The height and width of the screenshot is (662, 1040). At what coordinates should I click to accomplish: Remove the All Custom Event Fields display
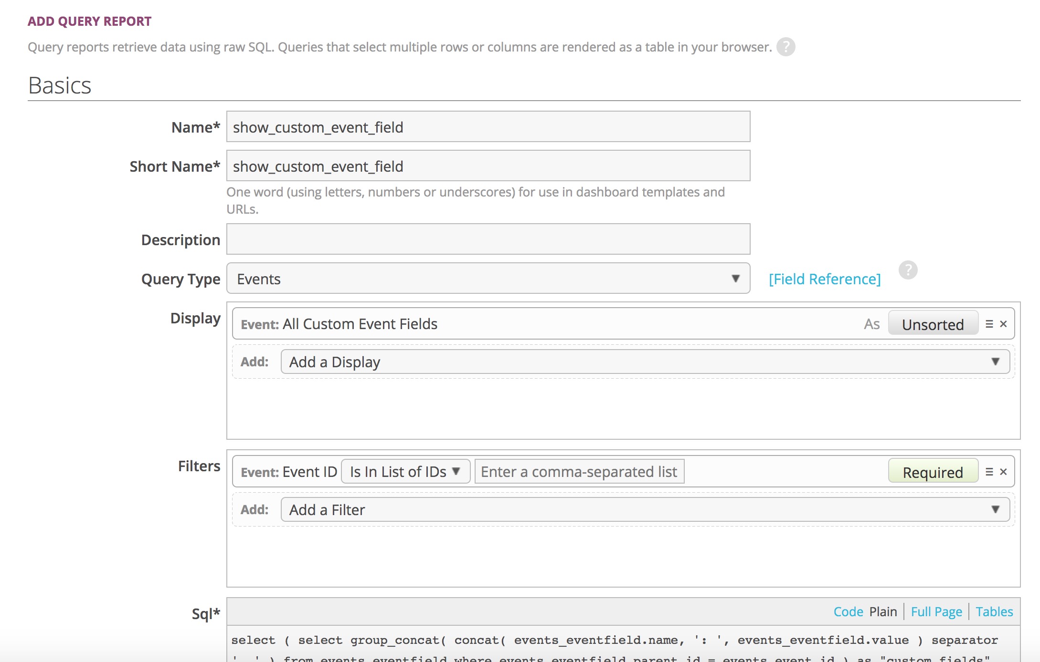click(x=1004, y=324)
